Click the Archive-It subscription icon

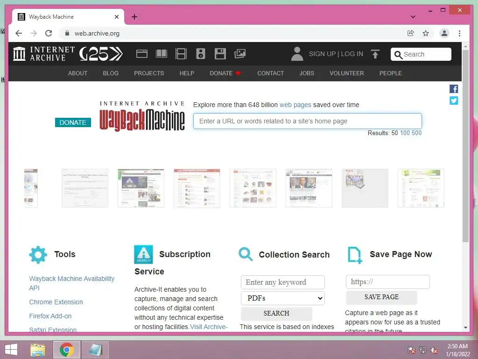(143, 254)
